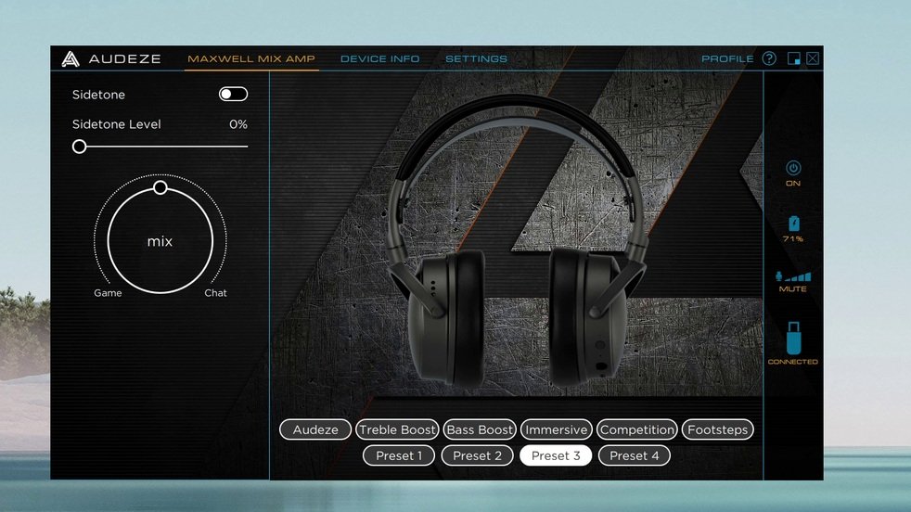Click the active Preset 3 button
The height and width of the screenshot is (512, 911).
coord(556,455)
